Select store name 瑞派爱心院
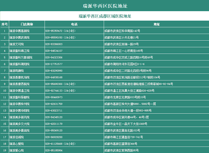 click(x=16, y=150)
